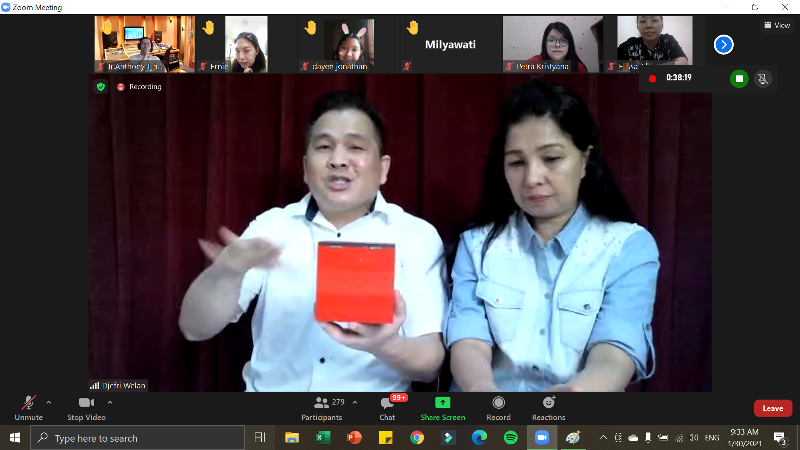
Task: Toggle recorder microphone mute icon
Action: (x=763, y=79)
